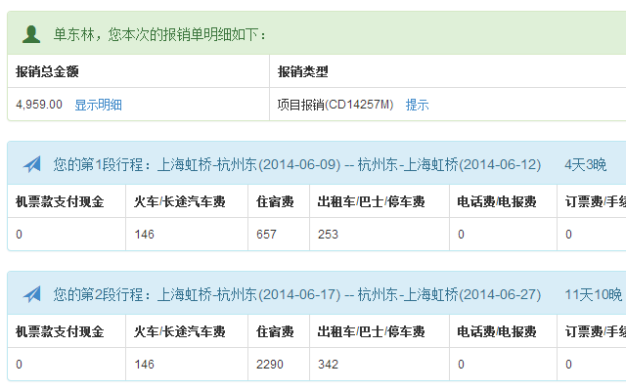Select the 项目报销(CD14257M) text
This screenshot has width=626, height=391.
(x=335, y=105)
